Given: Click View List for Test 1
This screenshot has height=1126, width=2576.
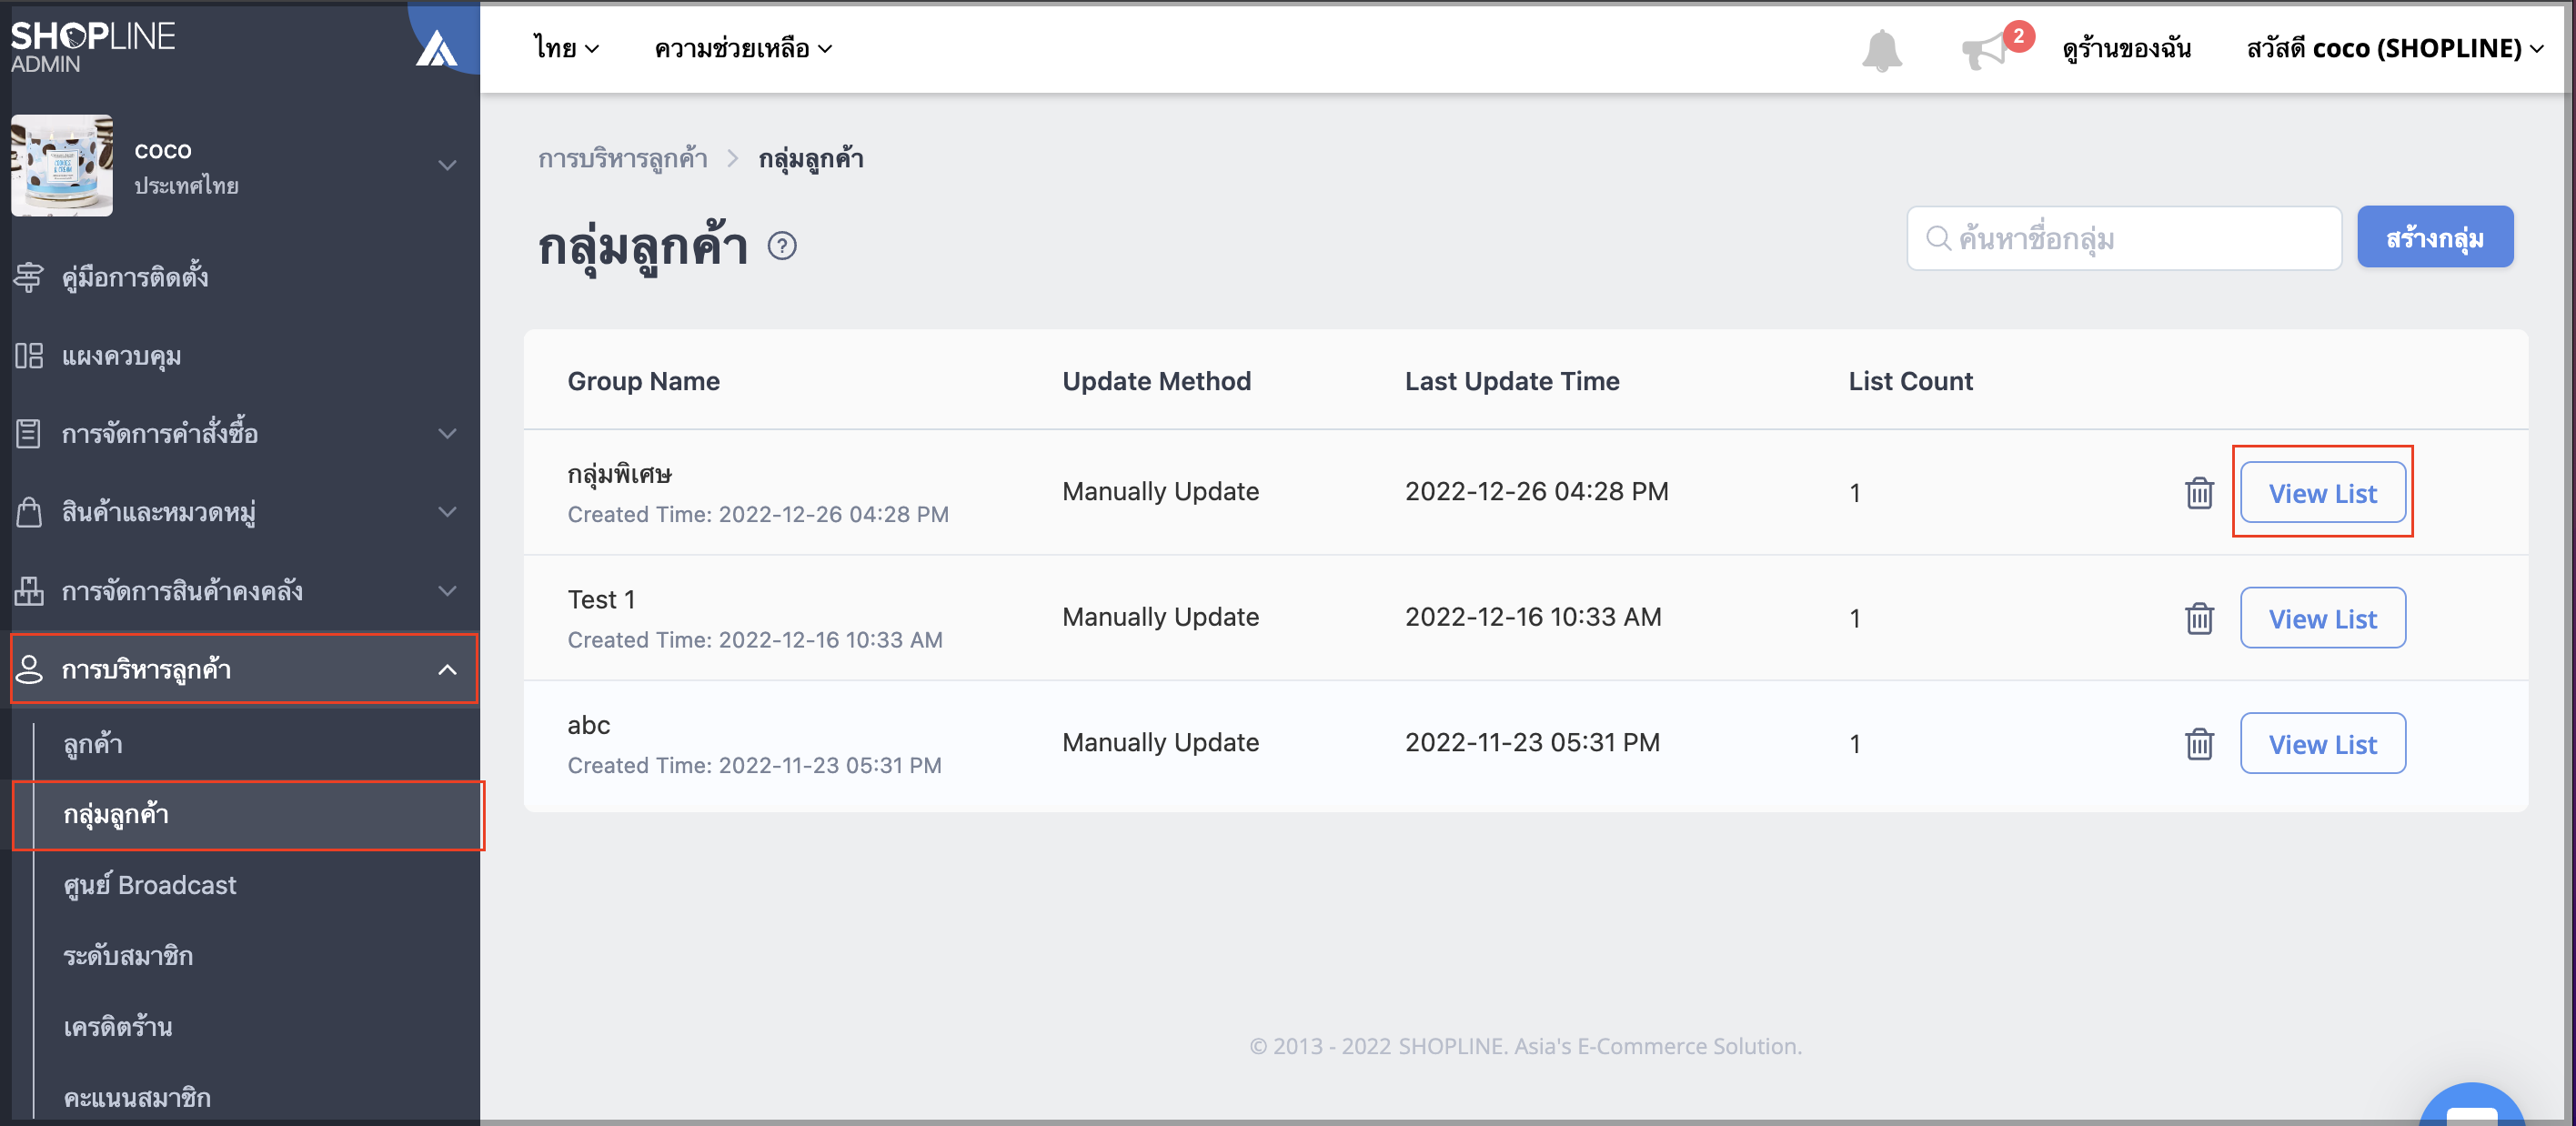Looking at the screenshot, I should [2322, 618].
